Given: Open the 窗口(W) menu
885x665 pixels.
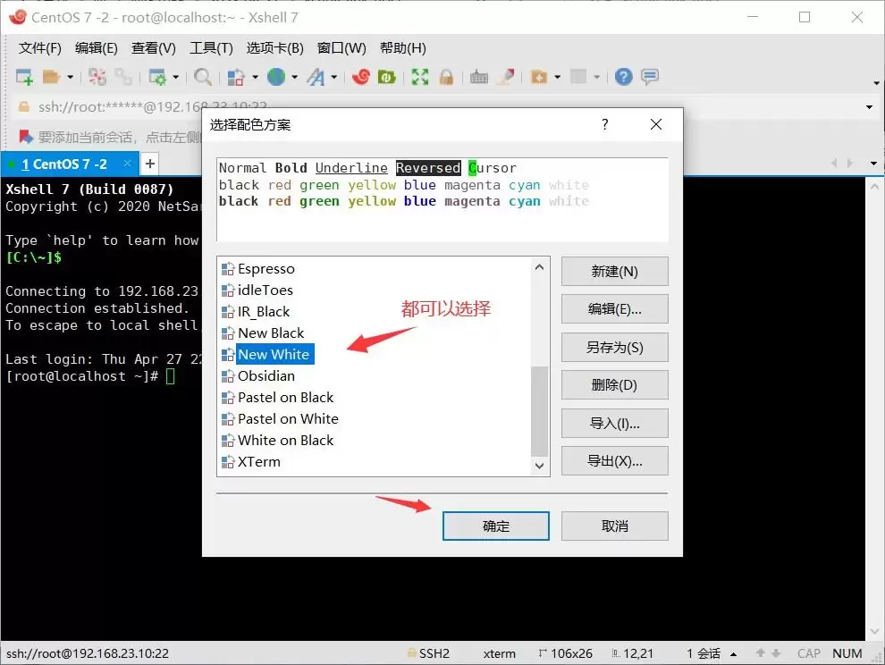Looking at the screenshot, I should click(x=341, y=48).
